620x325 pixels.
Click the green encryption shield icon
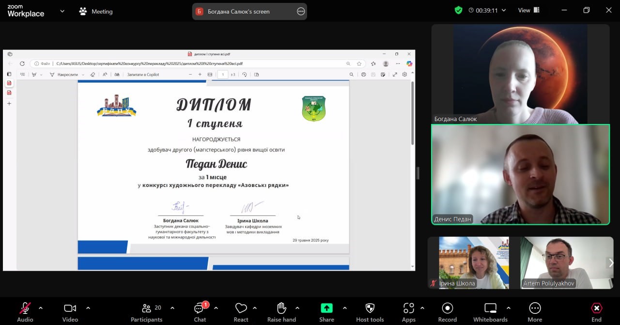458,10
